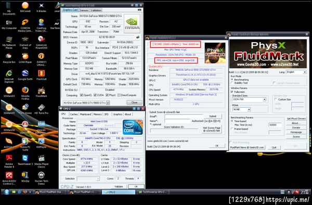Click the Scores button in FluidMark
312x205 pixels.
point(296,137)
